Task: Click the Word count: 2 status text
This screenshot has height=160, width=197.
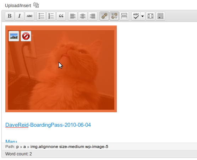Action: pos(18,154)
